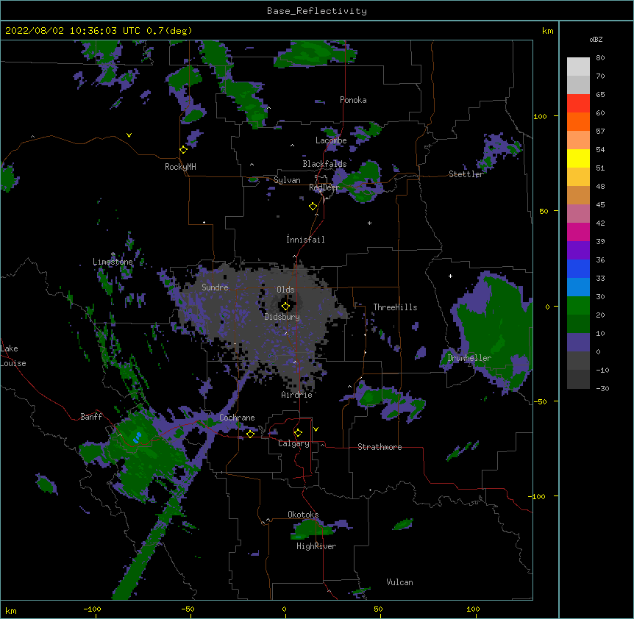Viewport: 634px width, 619px height.
Task: Click the yellow diamond marker south of RedDeer
Action: tap(313, 207)
